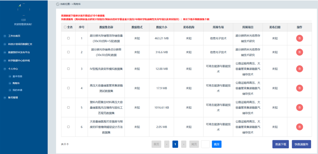The height and width of the screenshot is (154, 318).
Task: Click the page-number input box before 跳至
Action: pyautogui.click(x=205, y=144)
